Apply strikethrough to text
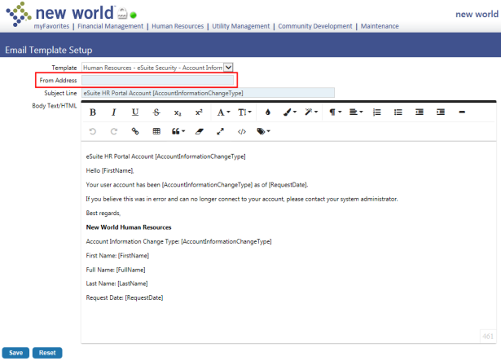The height and width of the screenshot is (361, 501). point(156,112)
